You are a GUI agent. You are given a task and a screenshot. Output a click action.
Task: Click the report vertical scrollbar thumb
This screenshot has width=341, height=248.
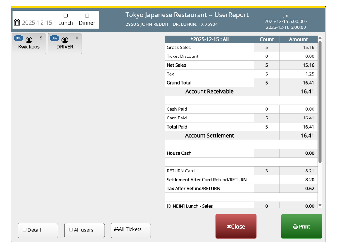(x=320, y=102)
